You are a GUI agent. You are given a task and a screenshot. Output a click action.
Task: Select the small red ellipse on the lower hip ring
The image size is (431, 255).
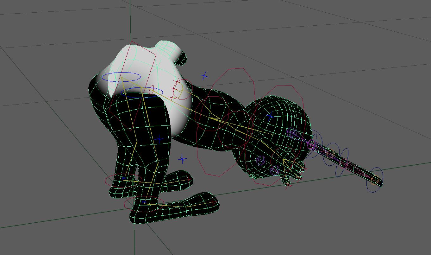[x=152, y=90]
